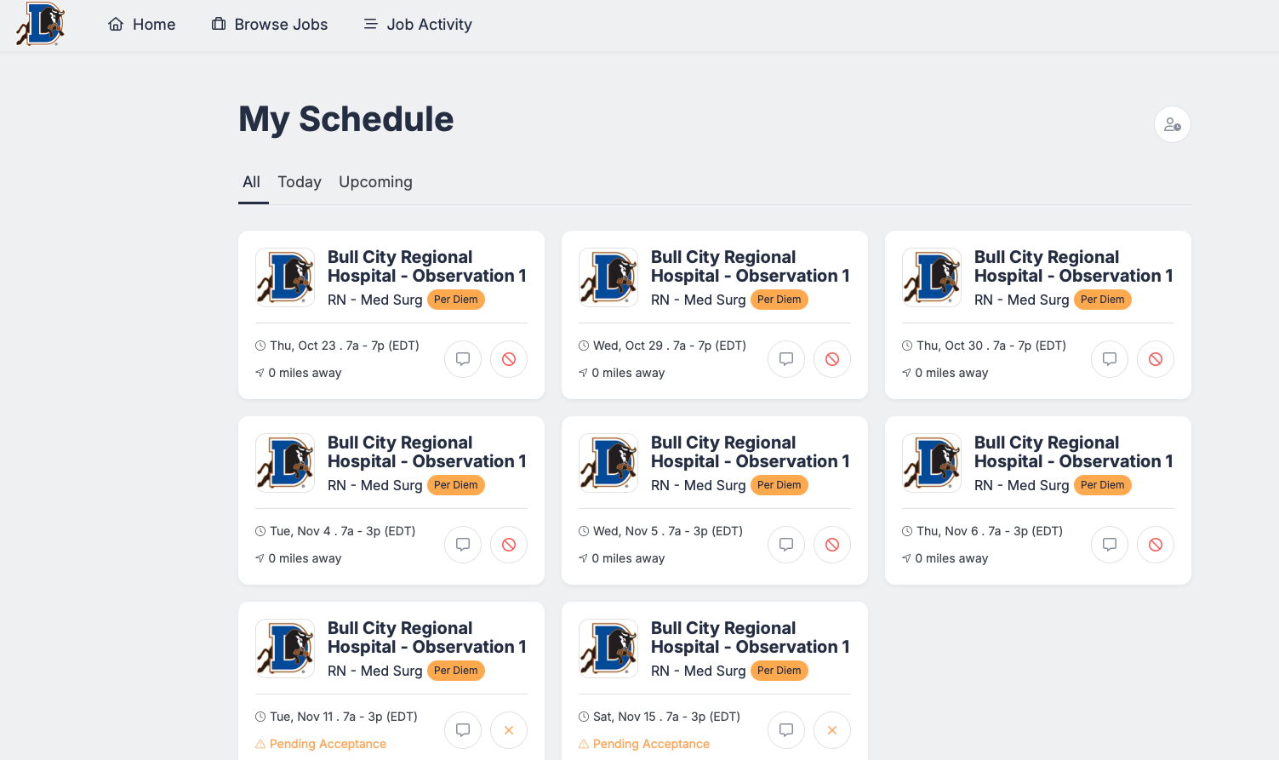This screenshot has height=760, width=1279.
Task: Open the Job Activity menu
Action: pos(418,25)
